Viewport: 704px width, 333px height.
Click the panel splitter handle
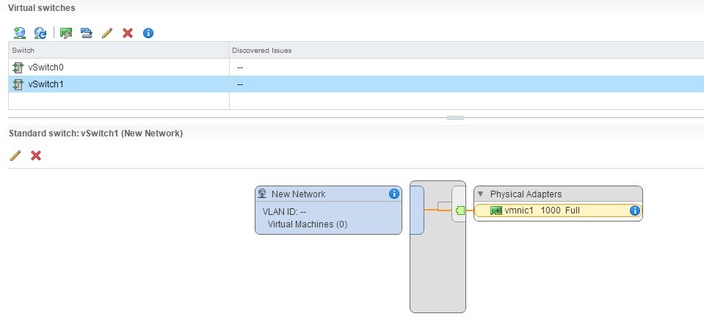[455, 117]
